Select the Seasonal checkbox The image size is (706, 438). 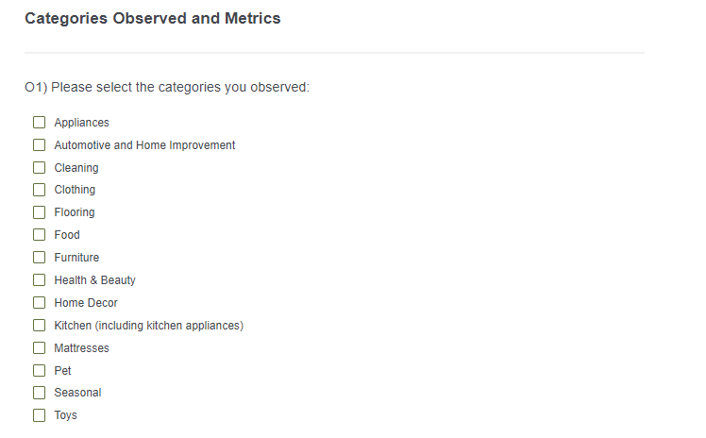coord(40,393)
